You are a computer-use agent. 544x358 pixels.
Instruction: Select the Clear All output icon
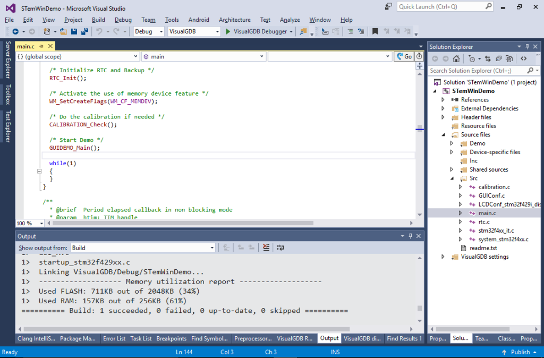tap(267, 248)
